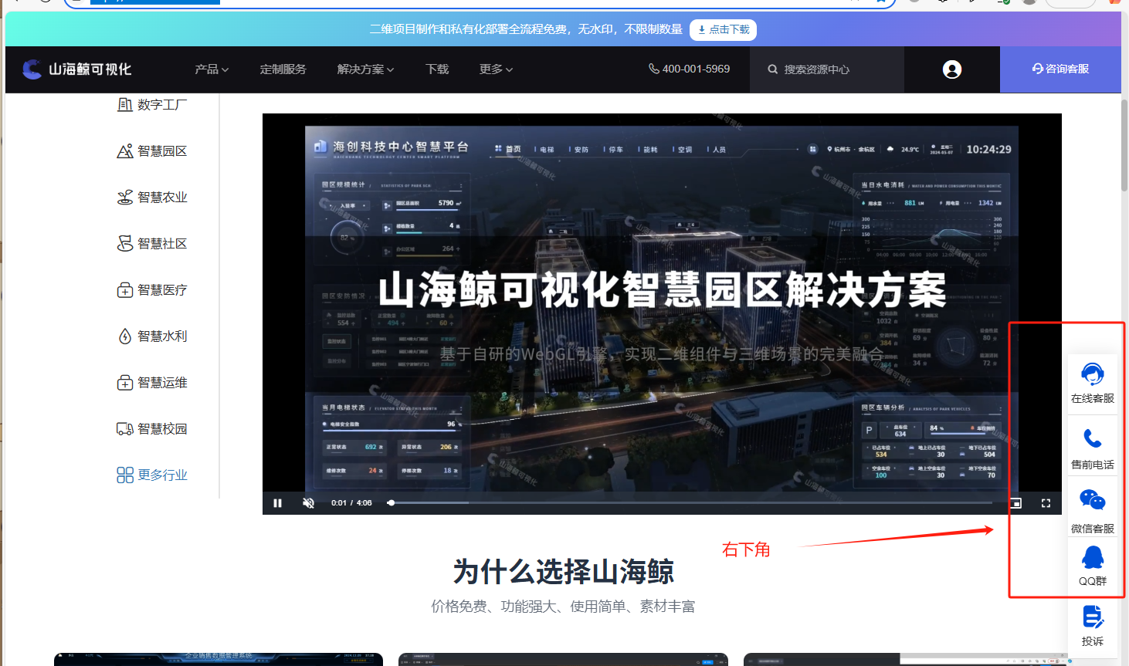Expand the 产品 dropdown menu

click(x=212, y=69)
